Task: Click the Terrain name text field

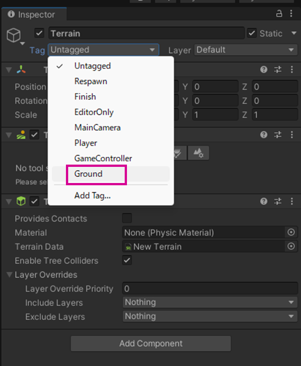Action: click(146, 33)
